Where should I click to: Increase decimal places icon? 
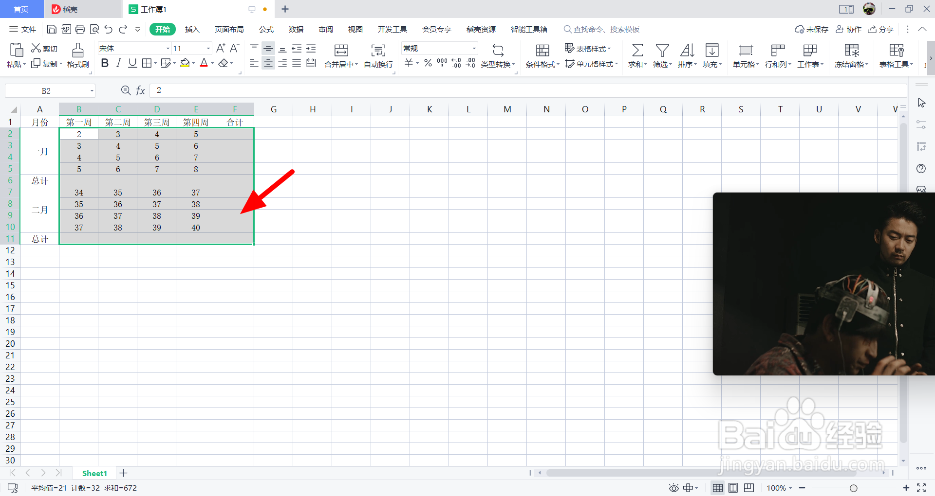(456, 63)
